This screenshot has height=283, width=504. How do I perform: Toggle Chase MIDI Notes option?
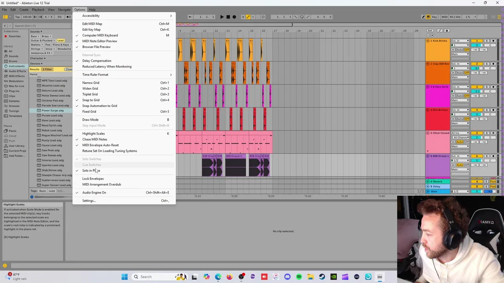point(124,139)
